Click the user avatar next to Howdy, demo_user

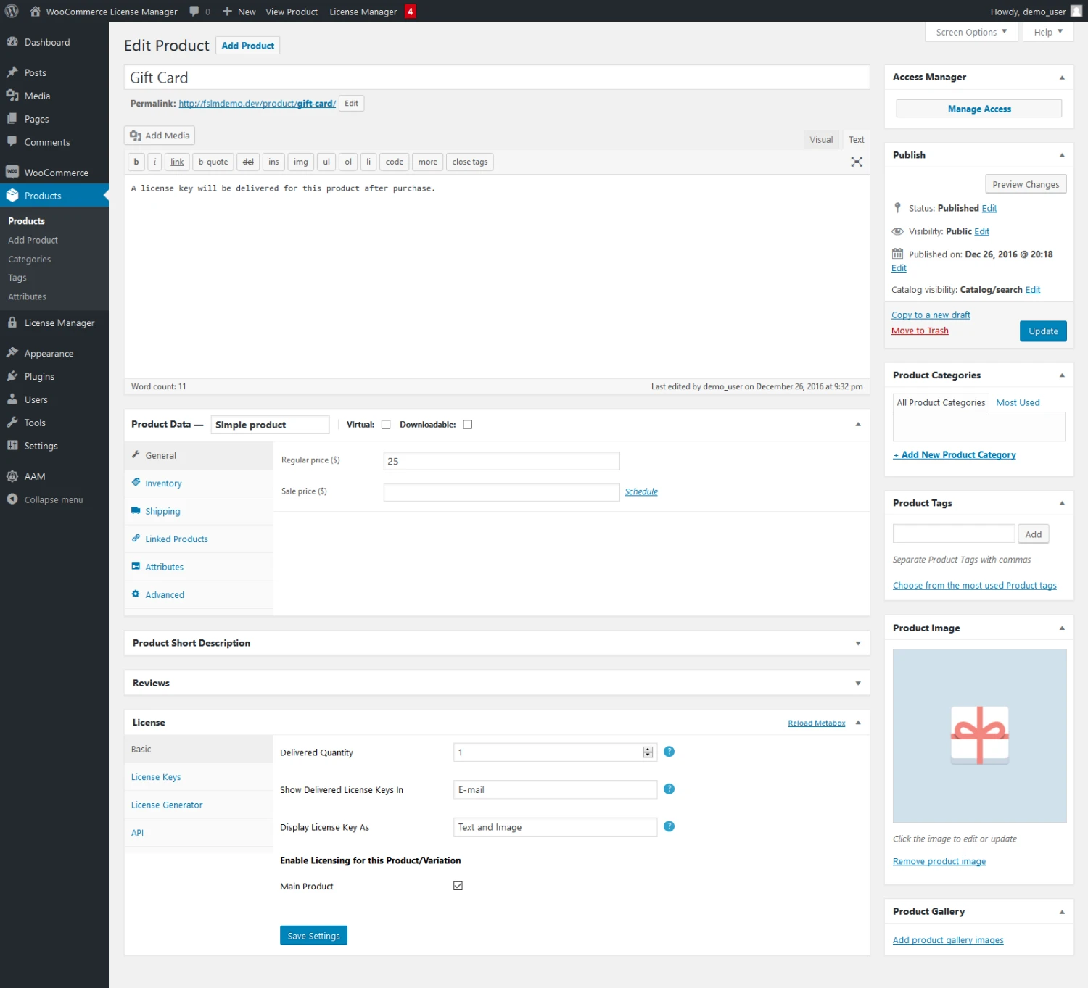[x=1076, y=11]
